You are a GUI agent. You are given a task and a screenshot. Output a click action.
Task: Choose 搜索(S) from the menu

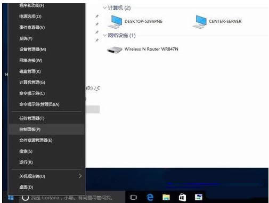[46, 151]
